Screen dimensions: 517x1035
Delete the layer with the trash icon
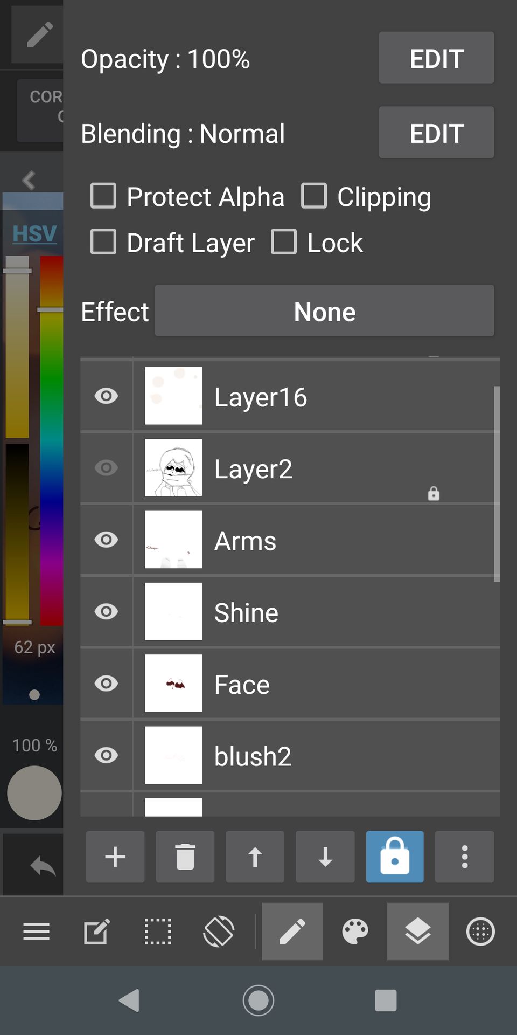(185, 857)
